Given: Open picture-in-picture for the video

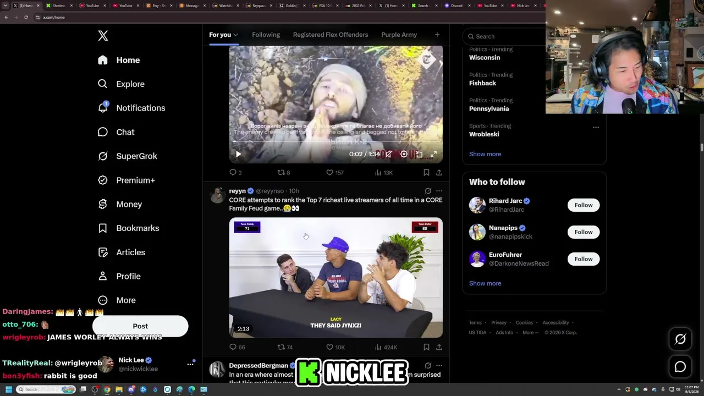Looking at the screenshot, I should coord(419,155).
